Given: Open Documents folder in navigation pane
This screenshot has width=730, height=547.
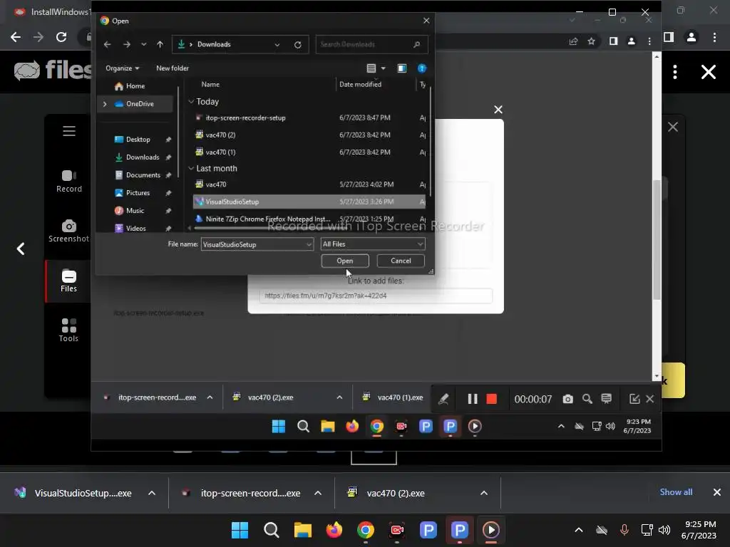Looking at the screenshot, I should (x=138, y=175).
